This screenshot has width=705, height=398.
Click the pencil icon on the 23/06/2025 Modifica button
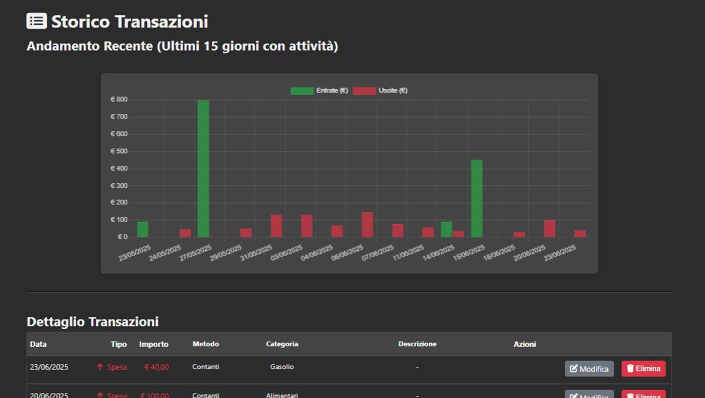573,368
